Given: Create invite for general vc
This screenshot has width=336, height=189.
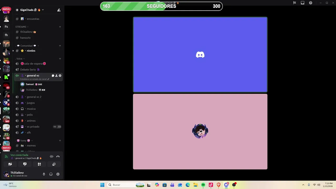Looking at the screenshot, I should [x=56, y=76].
